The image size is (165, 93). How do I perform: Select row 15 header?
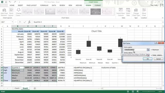click(2, 65)
